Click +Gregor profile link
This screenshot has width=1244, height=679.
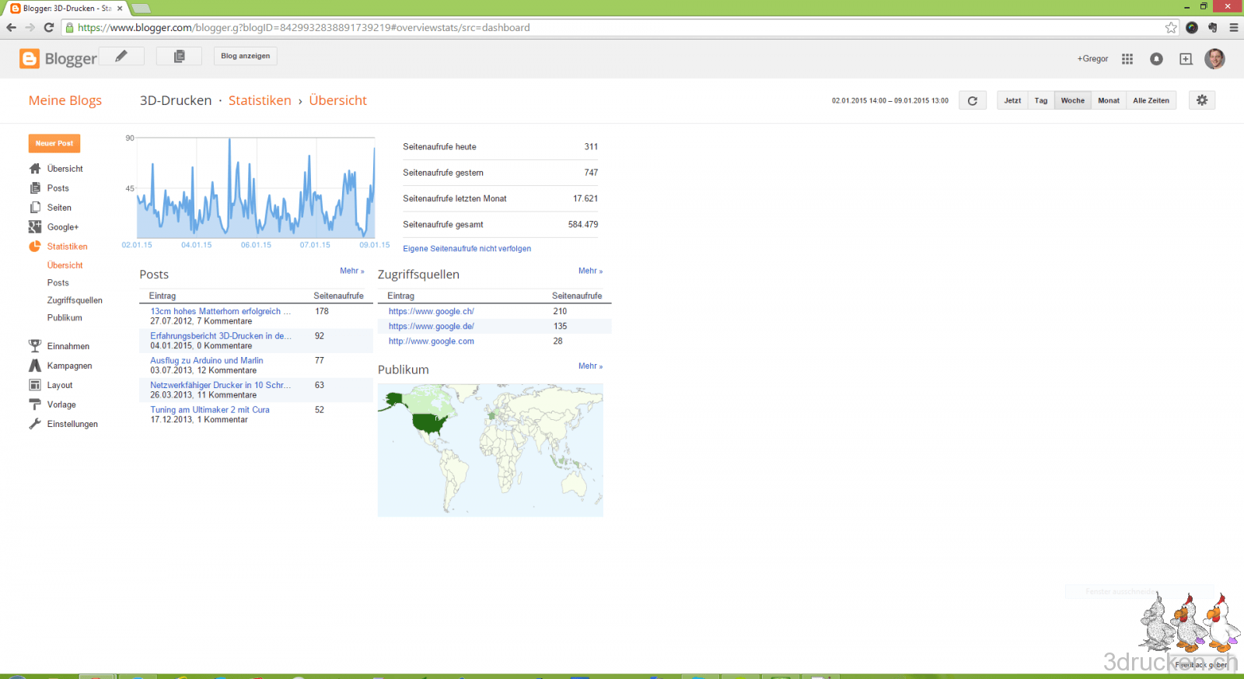[1092, 59]
